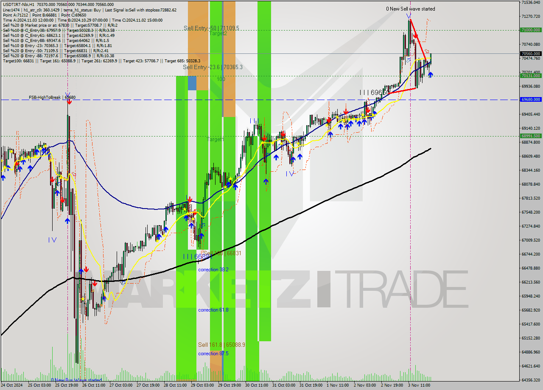The height and width of the screenshot is (390, 543).
Task: Click the '28 Oct 11:00' time label
Action: [176, 385]
